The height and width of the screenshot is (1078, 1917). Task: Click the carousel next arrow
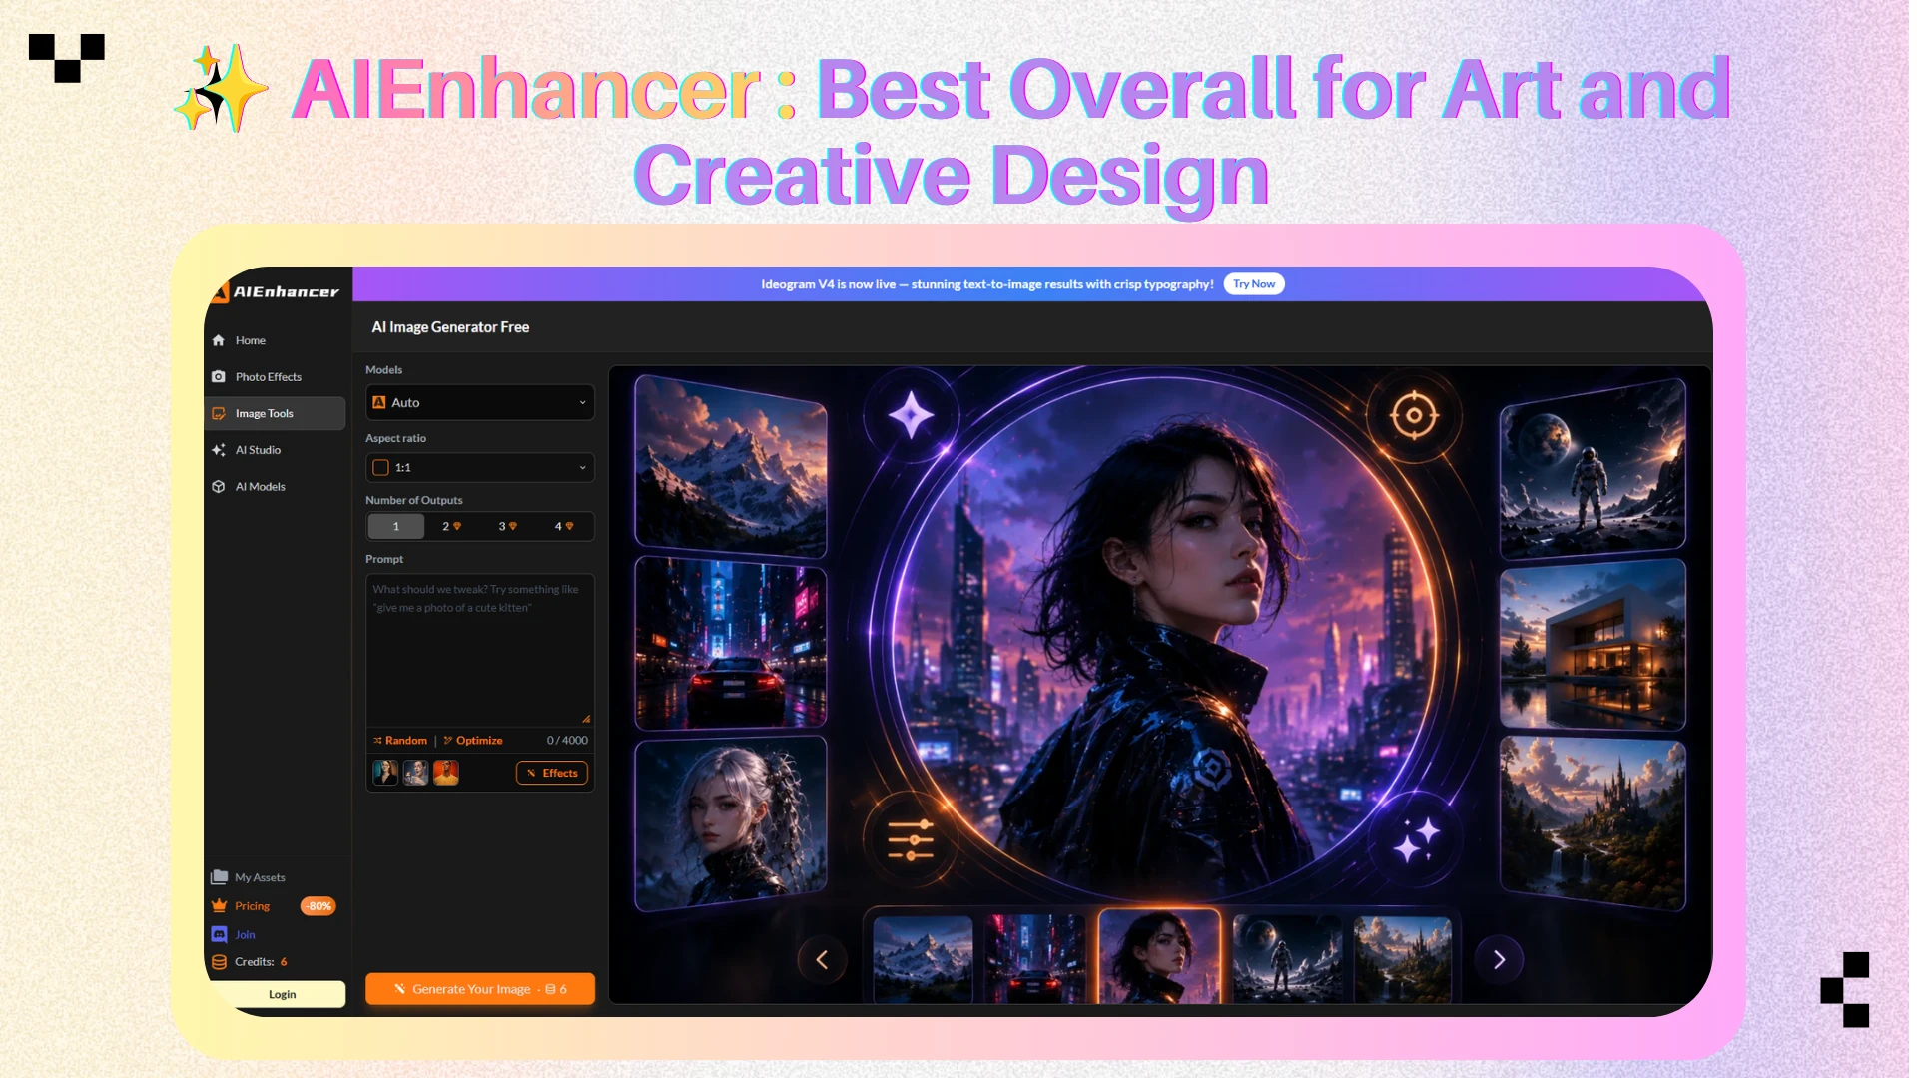point(1499,960)
